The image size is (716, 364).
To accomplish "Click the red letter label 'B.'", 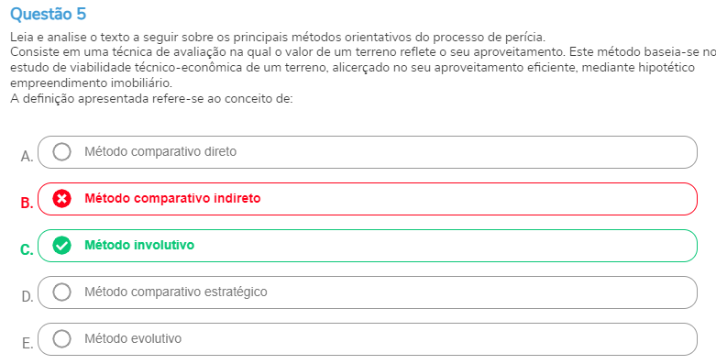I will (x=27, y=203).
